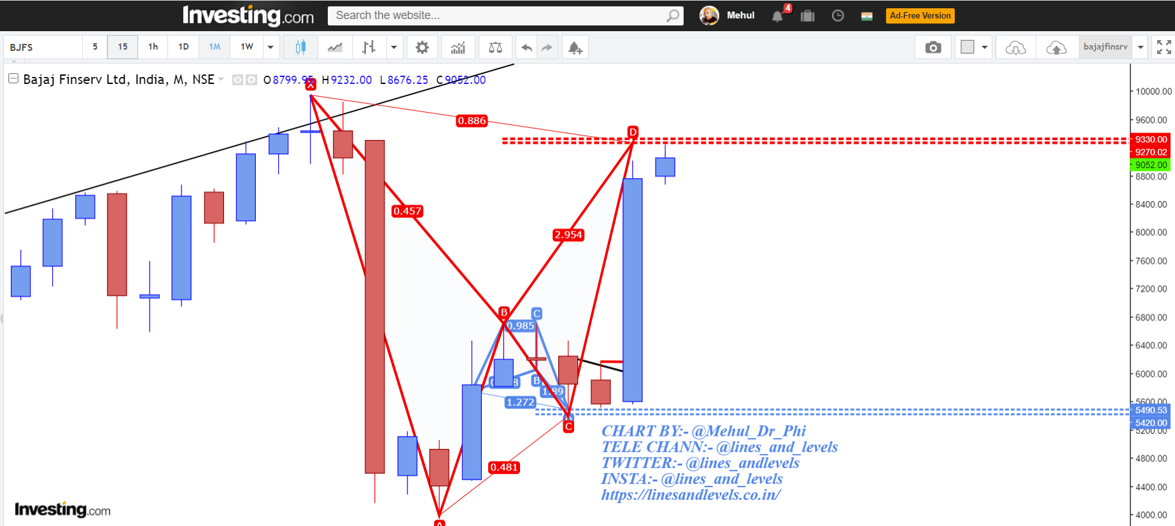This screenshot has height=526, width=1175.
Task: Toggle Bajaj Finserv series visibility eye
Action: pos(237,80)
